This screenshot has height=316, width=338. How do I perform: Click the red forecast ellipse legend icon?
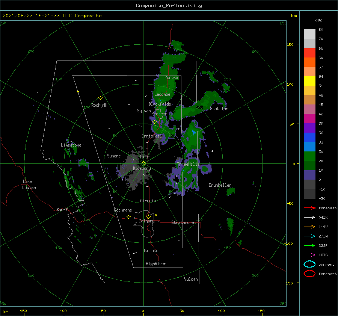pos(309,274)
